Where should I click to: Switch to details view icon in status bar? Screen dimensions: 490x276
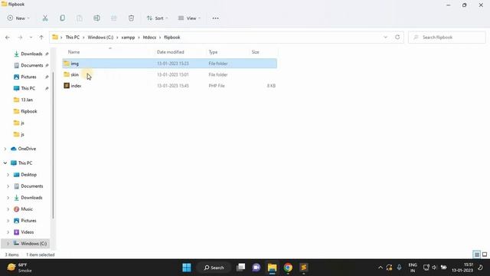point(477,255)
